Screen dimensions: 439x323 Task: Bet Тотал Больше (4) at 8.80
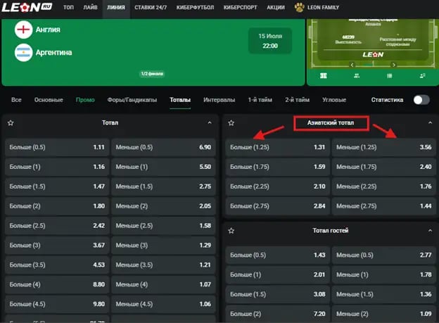click(x=57, y=284)
